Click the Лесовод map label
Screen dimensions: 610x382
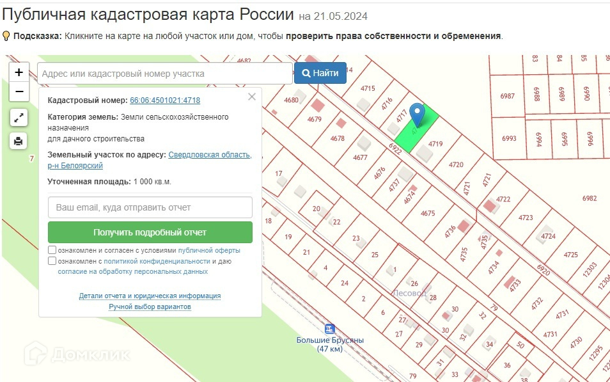(410, 293)
